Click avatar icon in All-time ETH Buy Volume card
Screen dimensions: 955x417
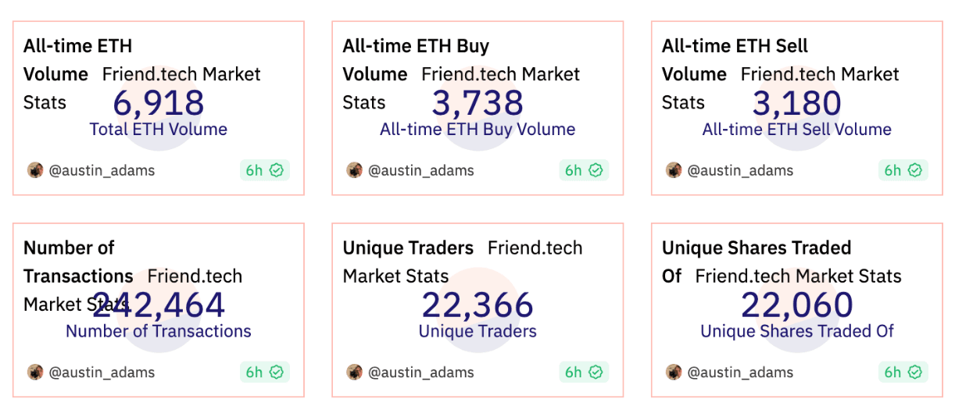tap(354, 170)
